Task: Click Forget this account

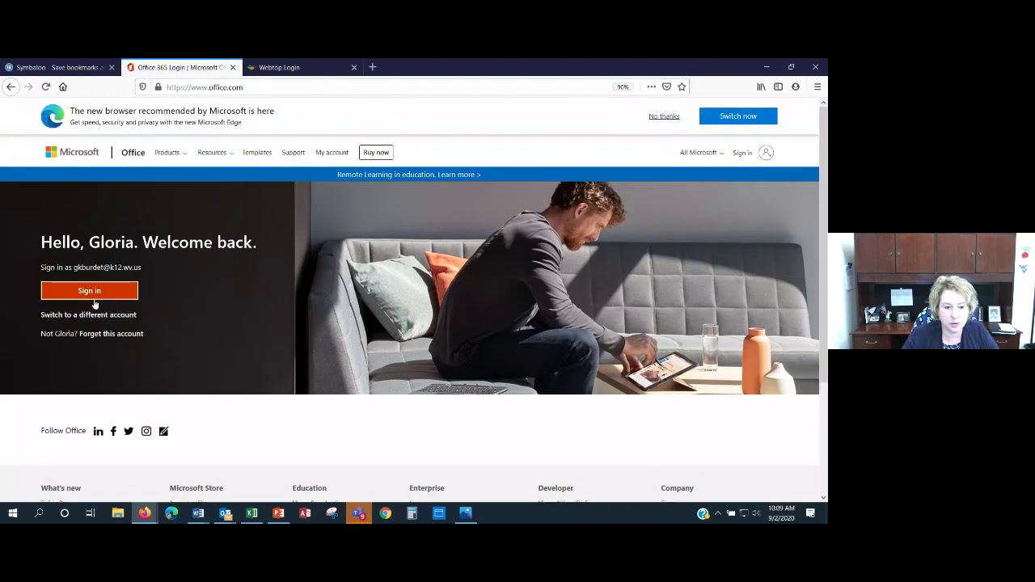Action: (112, 334)
